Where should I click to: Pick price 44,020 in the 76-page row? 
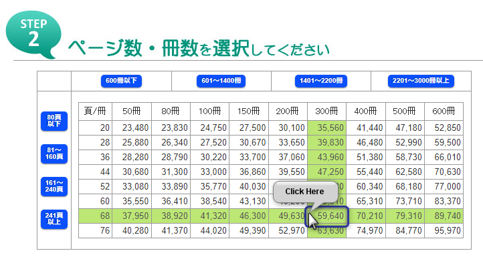[210, 231]
